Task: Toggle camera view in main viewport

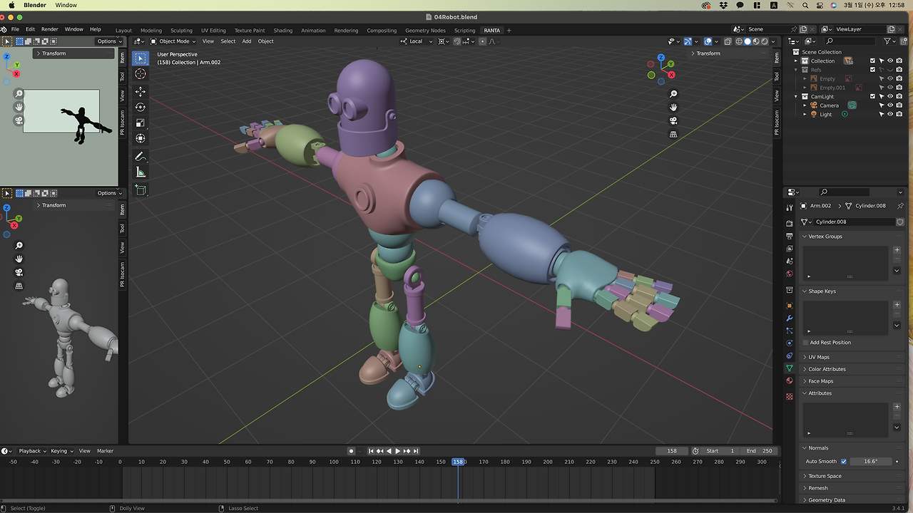Action: point(673,120)
